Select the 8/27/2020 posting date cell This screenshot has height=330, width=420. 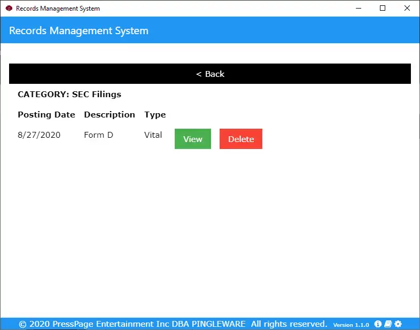click(x=39, y=135)
